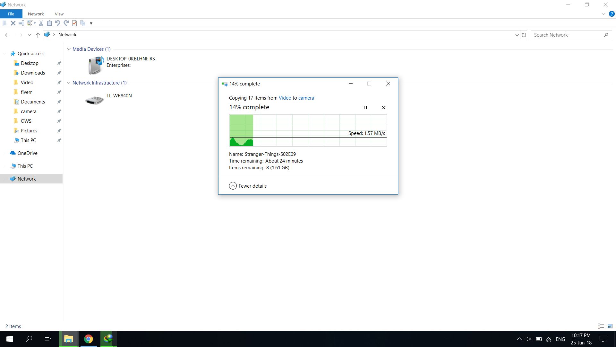Refresh the Network view
The width and height of the screenshot is (616, 347).
(x=524, y=35)
